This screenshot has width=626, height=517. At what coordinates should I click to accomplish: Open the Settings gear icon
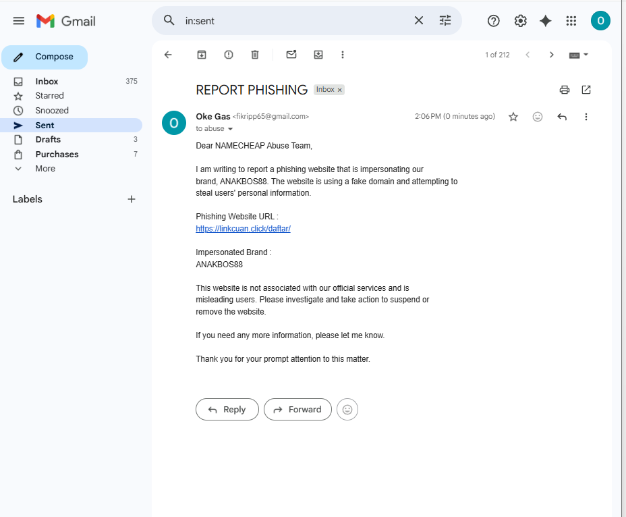[x=520, y=21]
